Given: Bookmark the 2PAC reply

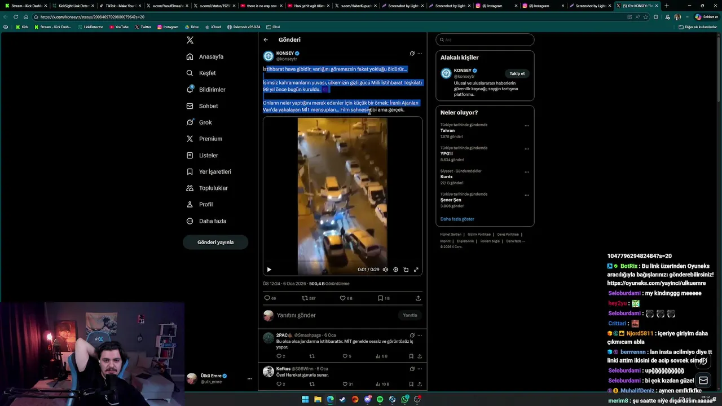Looking at the screenshot, I should [x=411, y=356].
